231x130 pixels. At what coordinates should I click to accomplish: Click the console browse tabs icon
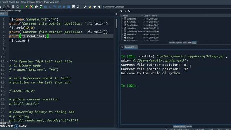(x=122, y=47)
